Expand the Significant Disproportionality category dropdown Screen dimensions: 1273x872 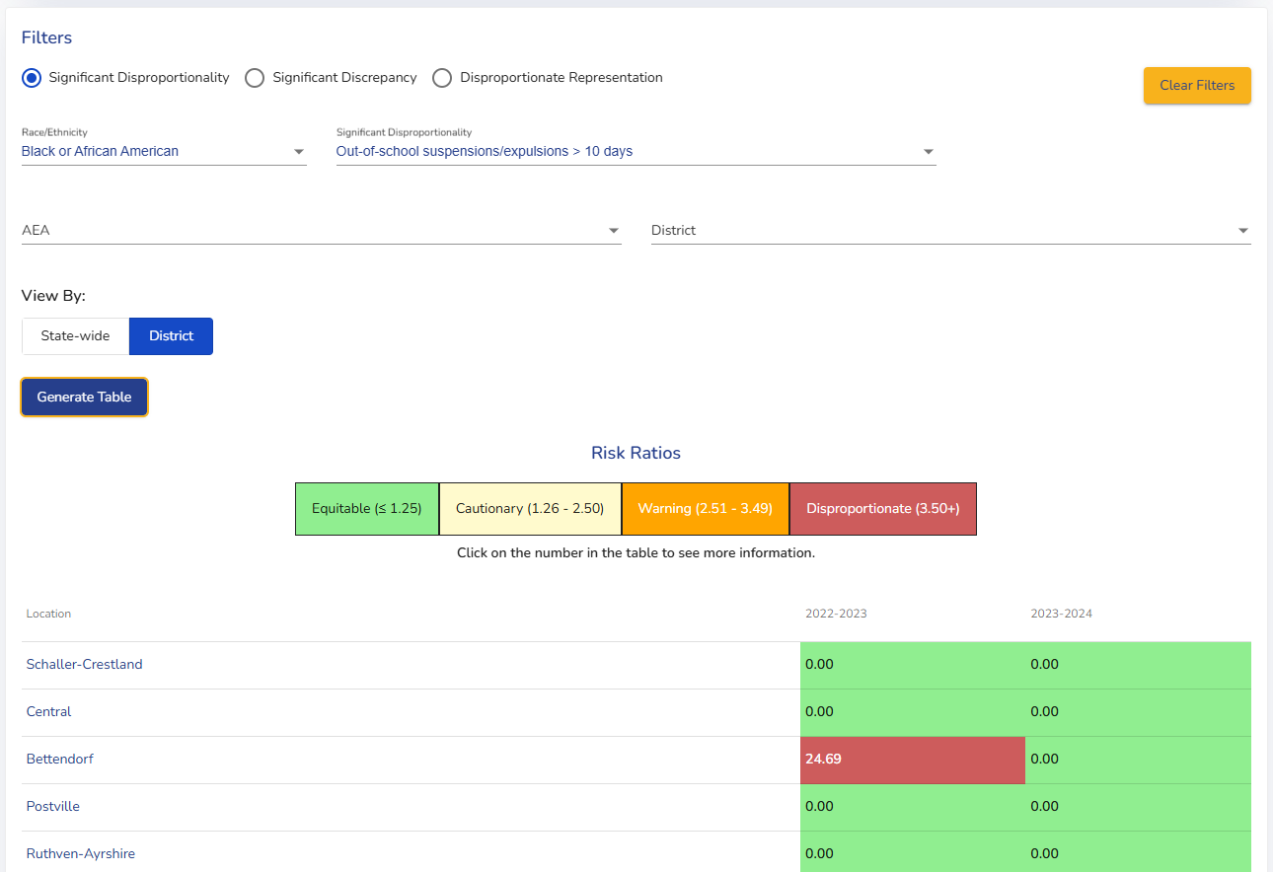point(636,152)
